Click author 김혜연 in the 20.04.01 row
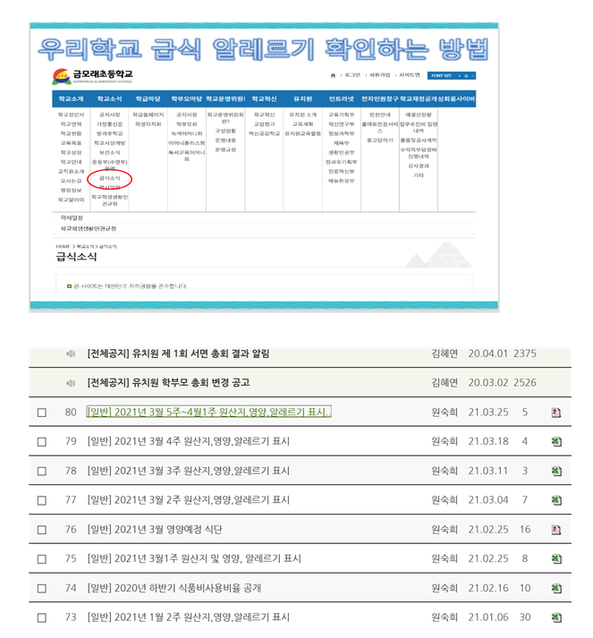 [x=445, y=353]
